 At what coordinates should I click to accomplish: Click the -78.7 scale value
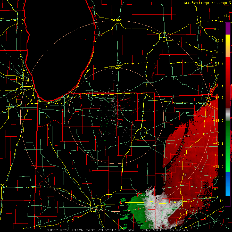[x=218, y=167]
